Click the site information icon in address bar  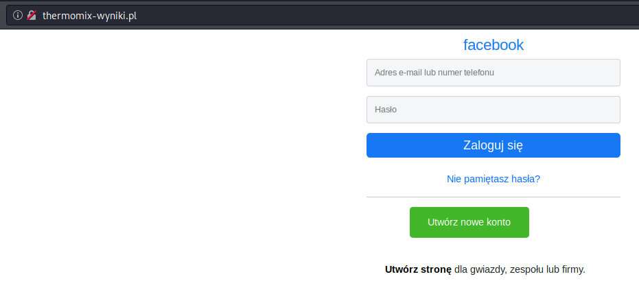(18, 15)
